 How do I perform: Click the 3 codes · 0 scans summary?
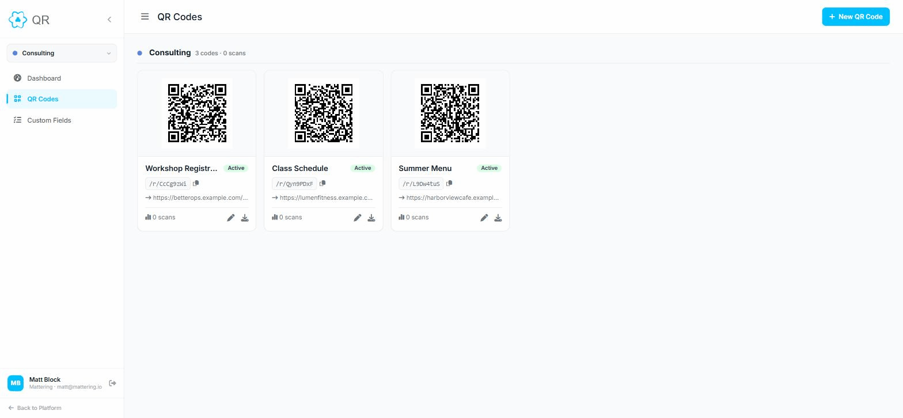point(220,53)
